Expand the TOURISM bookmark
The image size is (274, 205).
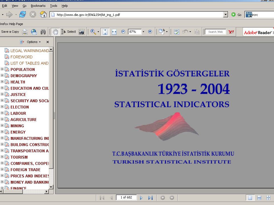click(x=2, y=157)
